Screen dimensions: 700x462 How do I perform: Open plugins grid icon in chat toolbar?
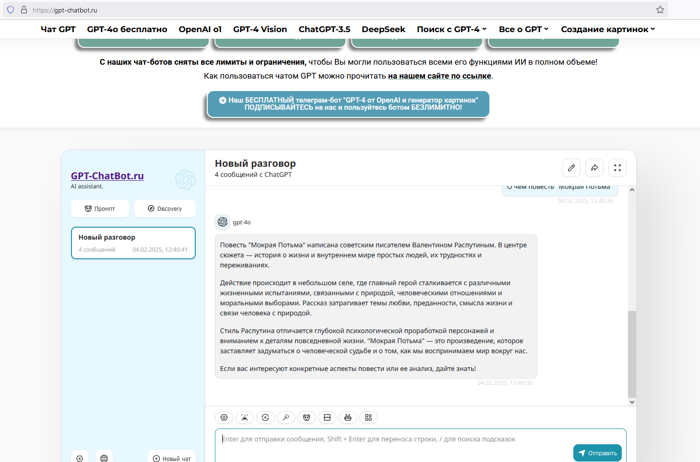368,417
